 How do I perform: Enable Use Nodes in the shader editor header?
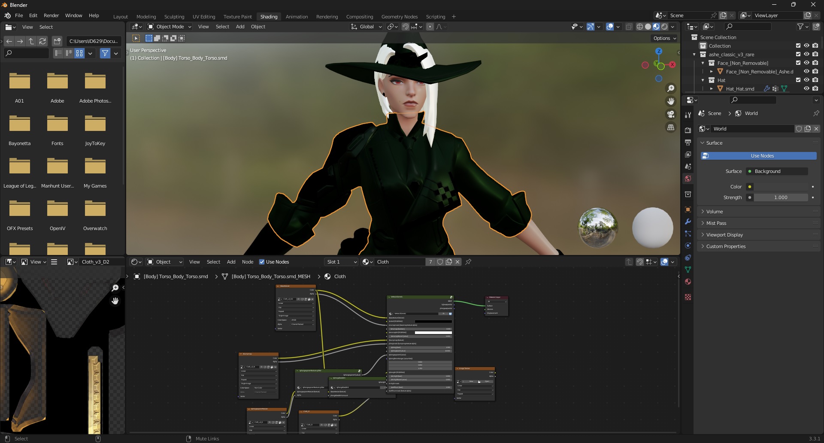tap(262, 262)
